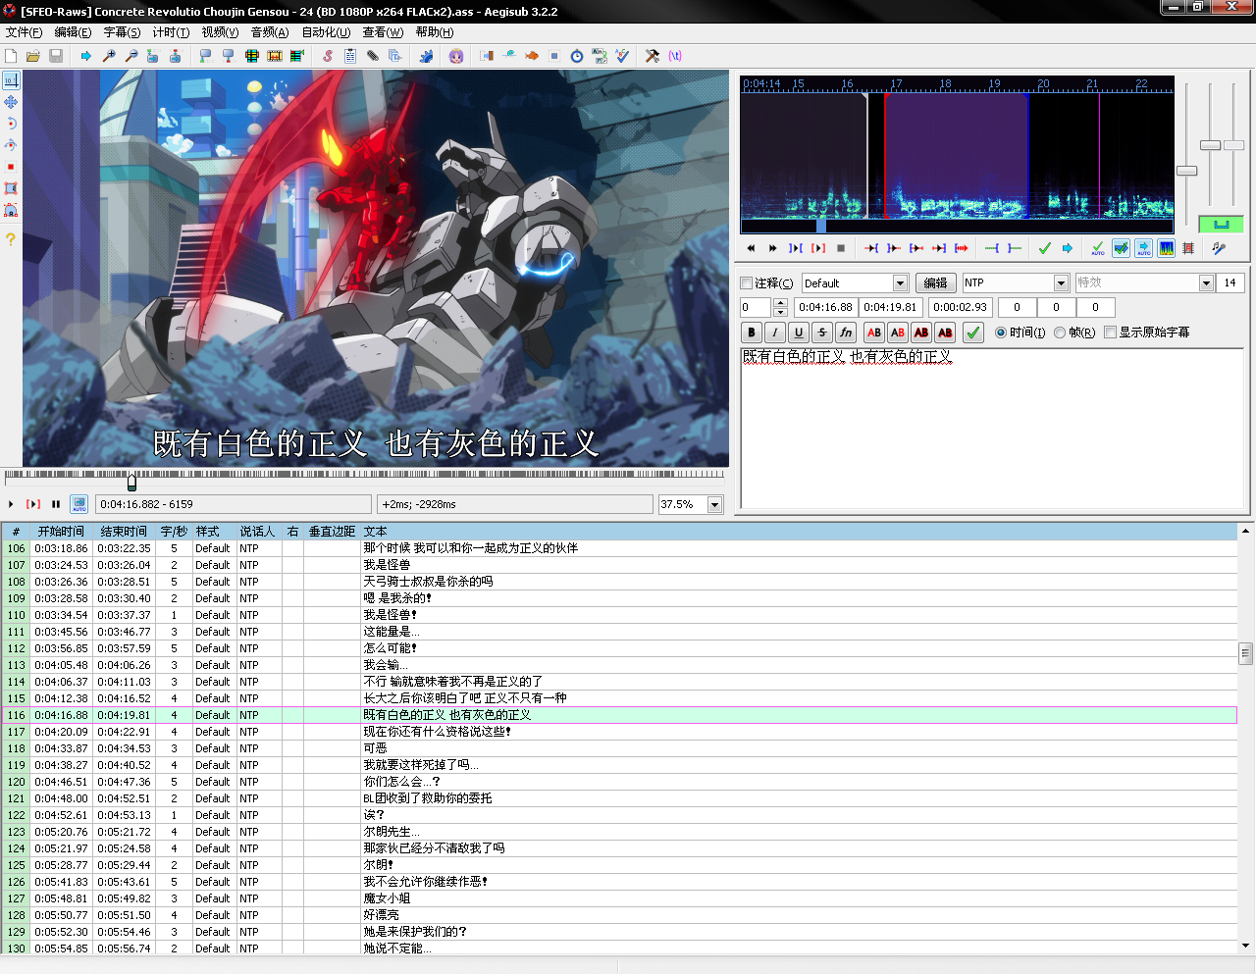Open the 计时 menu
This screenshot has height=974, width=1256.
(171, 32)
